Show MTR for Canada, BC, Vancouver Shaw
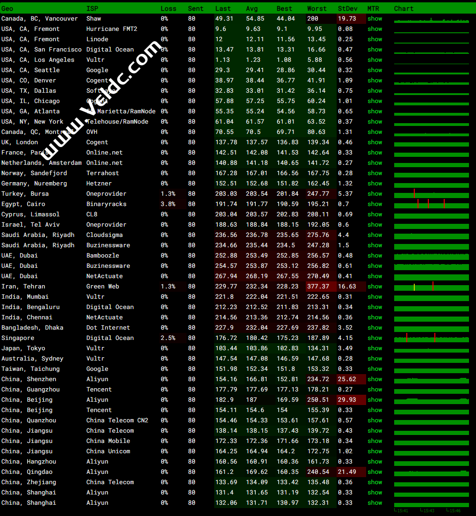This screenshot has height=516, width=476. coord(375,19)
